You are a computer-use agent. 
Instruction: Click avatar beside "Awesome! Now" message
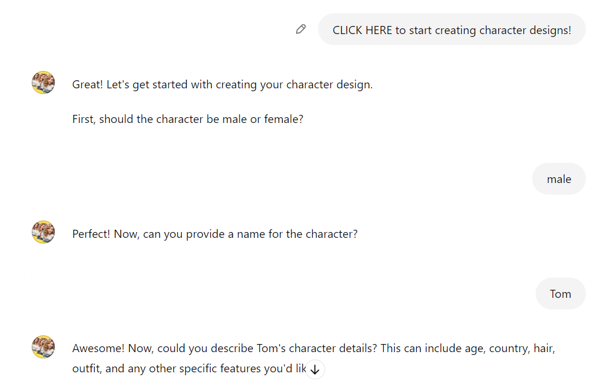(x=43, y=347)
